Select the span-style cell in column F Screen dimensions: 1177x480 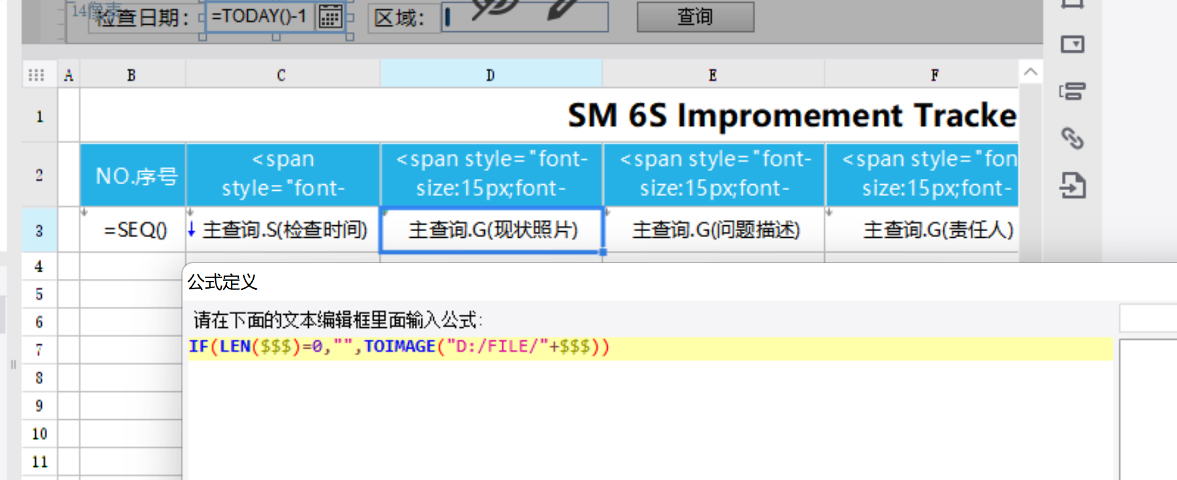click(x=922, y=175)
